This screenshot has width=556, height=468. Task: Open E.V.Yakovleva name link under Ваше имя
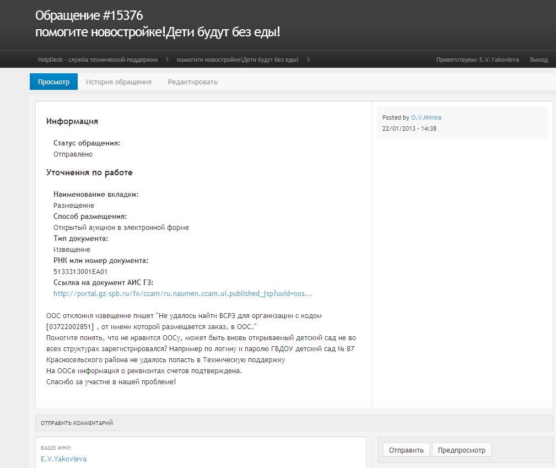click(63, 459)
